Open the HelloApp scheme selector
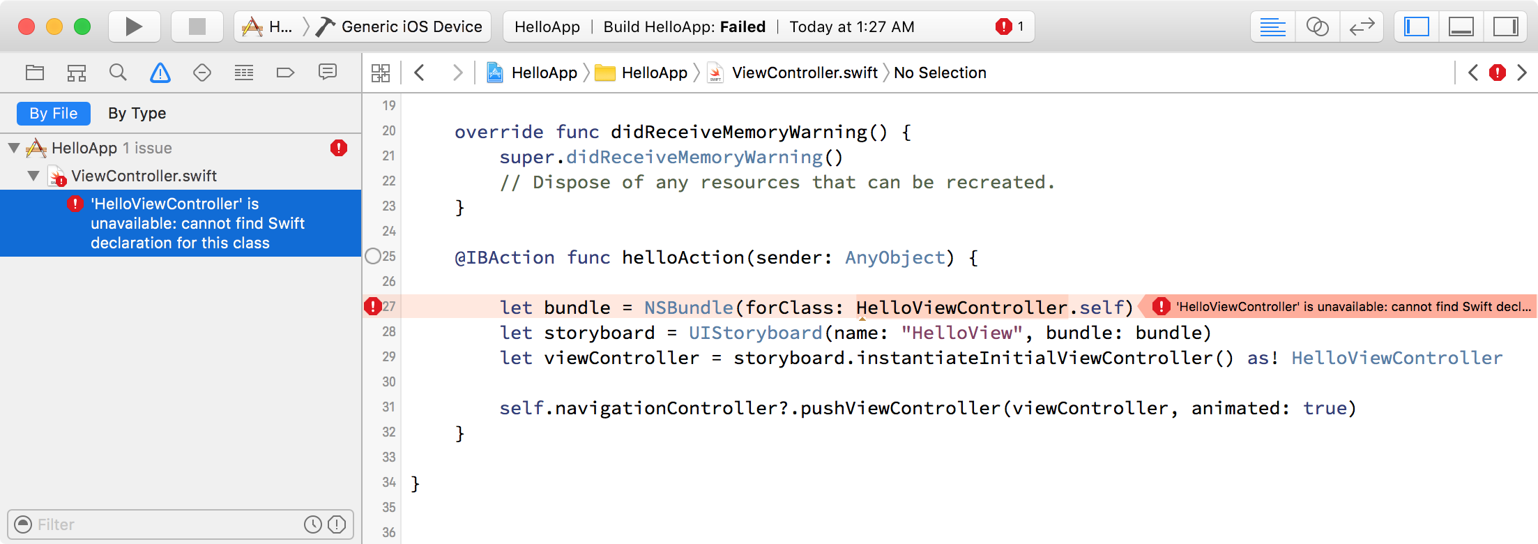1538x544 pixels. (x=268, y=27)
